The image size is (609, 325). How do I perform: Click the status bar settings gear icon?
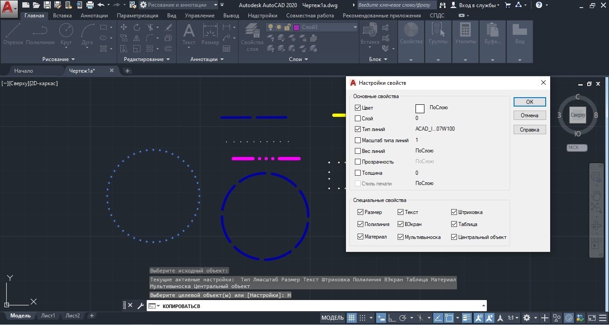coord(527,318)
